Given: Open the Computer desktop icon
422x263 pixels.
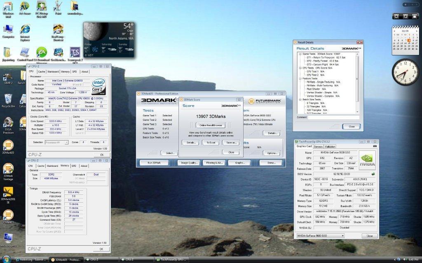Looking at the screenshot, I should pos(8,31).
